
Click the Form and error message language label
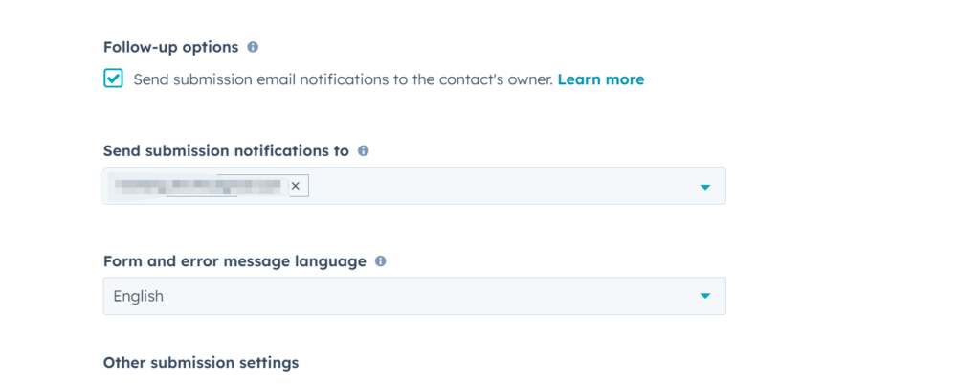pyautogui.click(x=234, y=261)
